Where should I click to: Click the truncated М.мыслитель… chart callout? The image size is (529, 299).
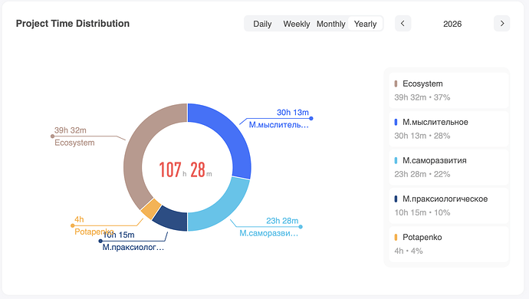coord(278,125)
